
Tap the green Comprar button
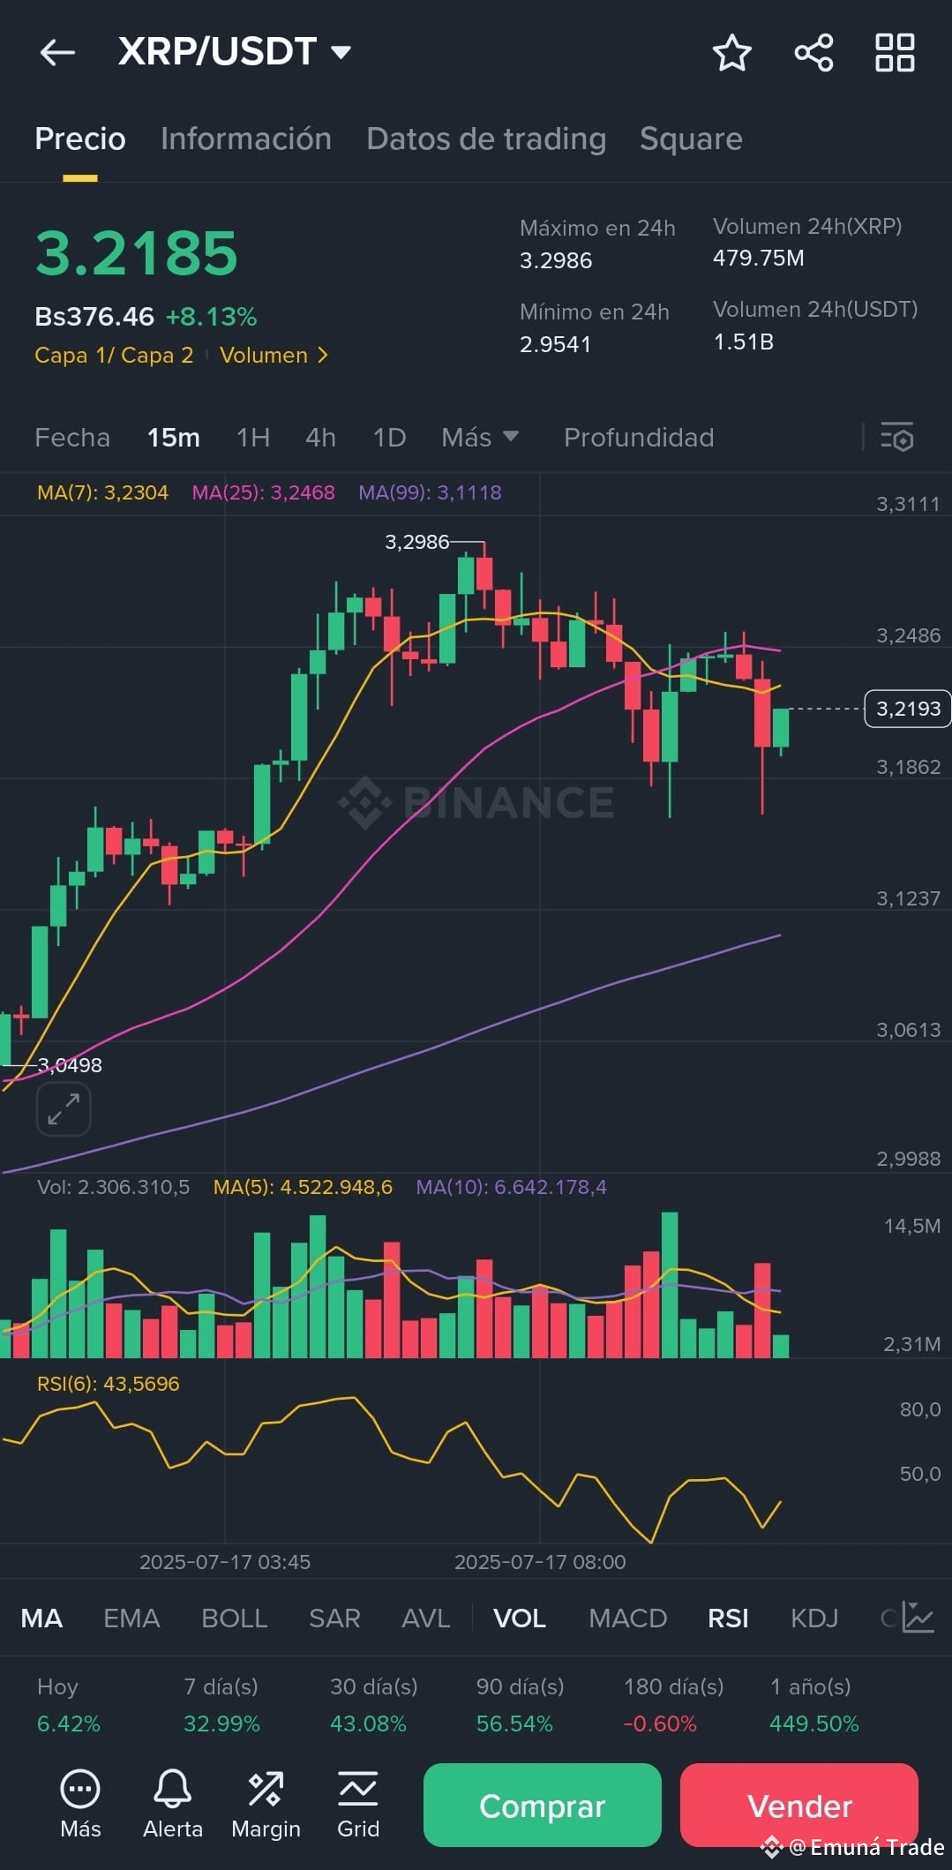[x=543, y=1805]
